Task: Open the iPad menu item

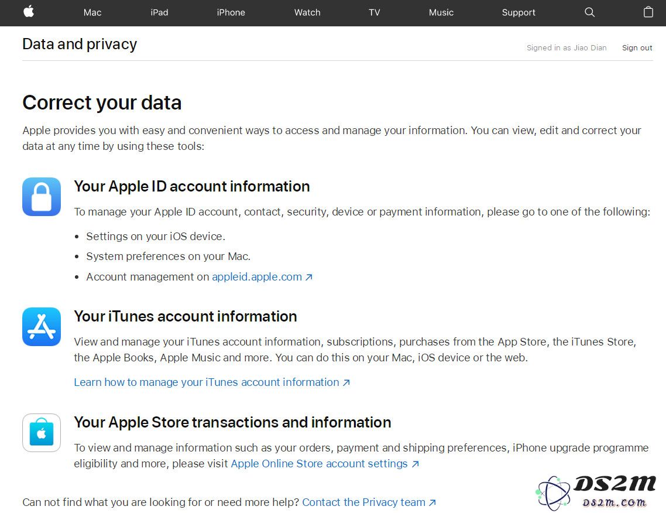Action: coord(159,12)
